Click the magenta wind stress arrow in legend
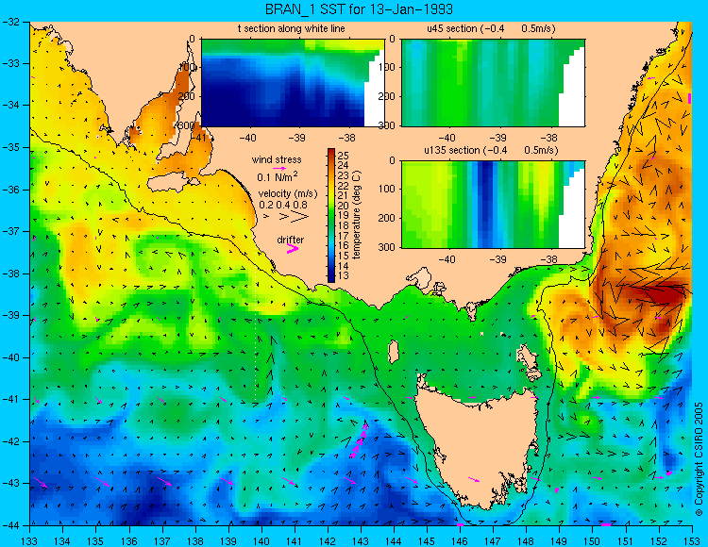Image resolution: width=708 pixels, height=547 pixels. (278, 168)
